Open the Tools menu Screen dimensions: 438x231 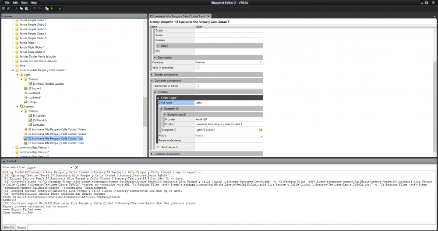pyautogui.click(x=25, y=3)
